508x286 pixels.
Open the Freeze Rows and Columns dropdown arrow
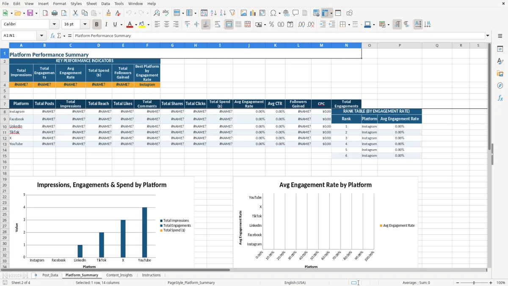(331, 13)
